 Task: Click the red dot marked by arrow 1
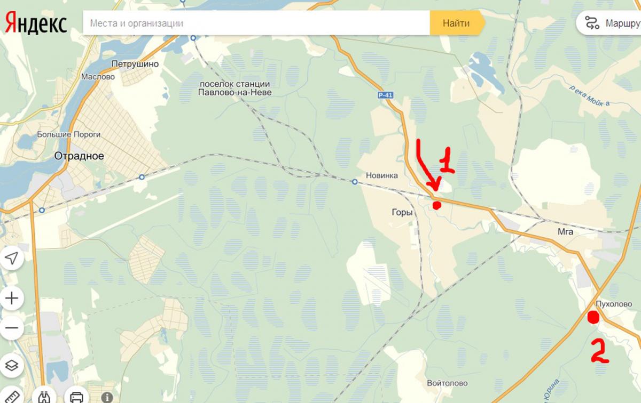pos(436,205)
